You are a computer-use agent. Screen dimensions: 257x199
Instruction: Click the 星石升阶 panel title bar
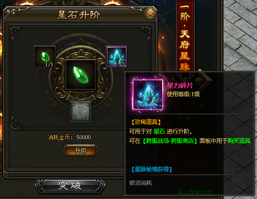coord(79,15)
